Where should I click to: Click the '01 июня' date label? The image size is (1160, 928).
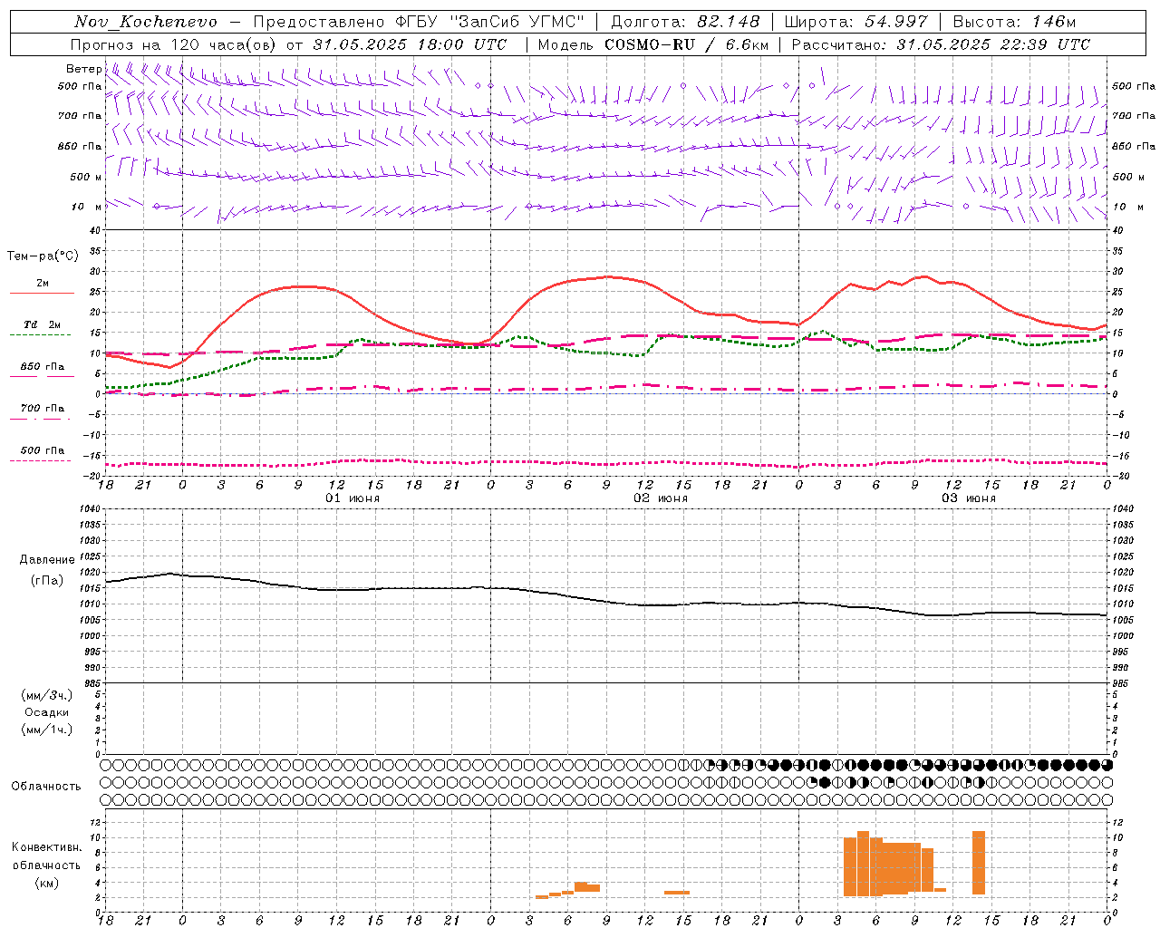(x=353, y=498)
